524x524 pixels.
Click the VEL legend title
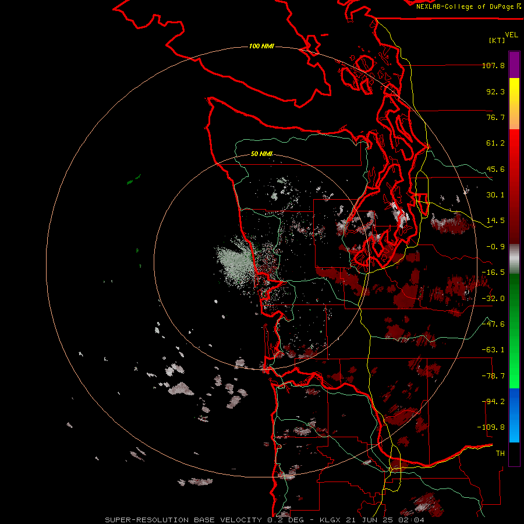click(x=511, y=35)
